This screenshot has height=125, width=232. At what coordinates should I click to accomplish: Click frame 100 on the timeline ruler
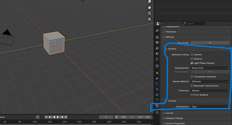[35, 122]
